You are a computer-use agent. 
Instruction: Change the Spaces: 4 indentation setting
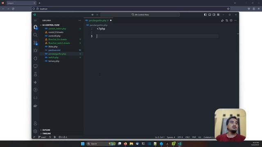171,137
